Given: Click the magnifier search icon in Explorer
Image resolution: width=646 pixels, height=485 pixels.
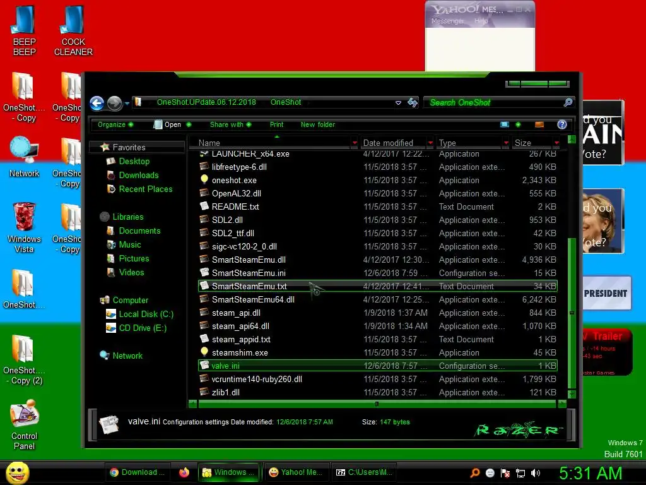Looking at the screenshot, I should pos(568,102).
